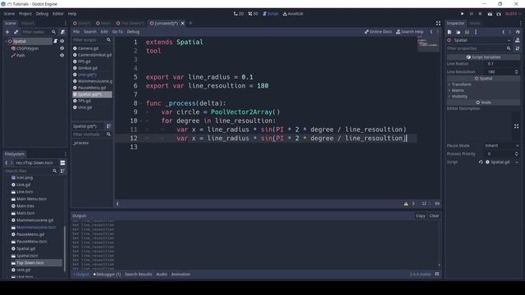The height and width of the screenshot is (295, 525).
Task: Add a new node with the plus icon
Action: (x=7, y=32)
